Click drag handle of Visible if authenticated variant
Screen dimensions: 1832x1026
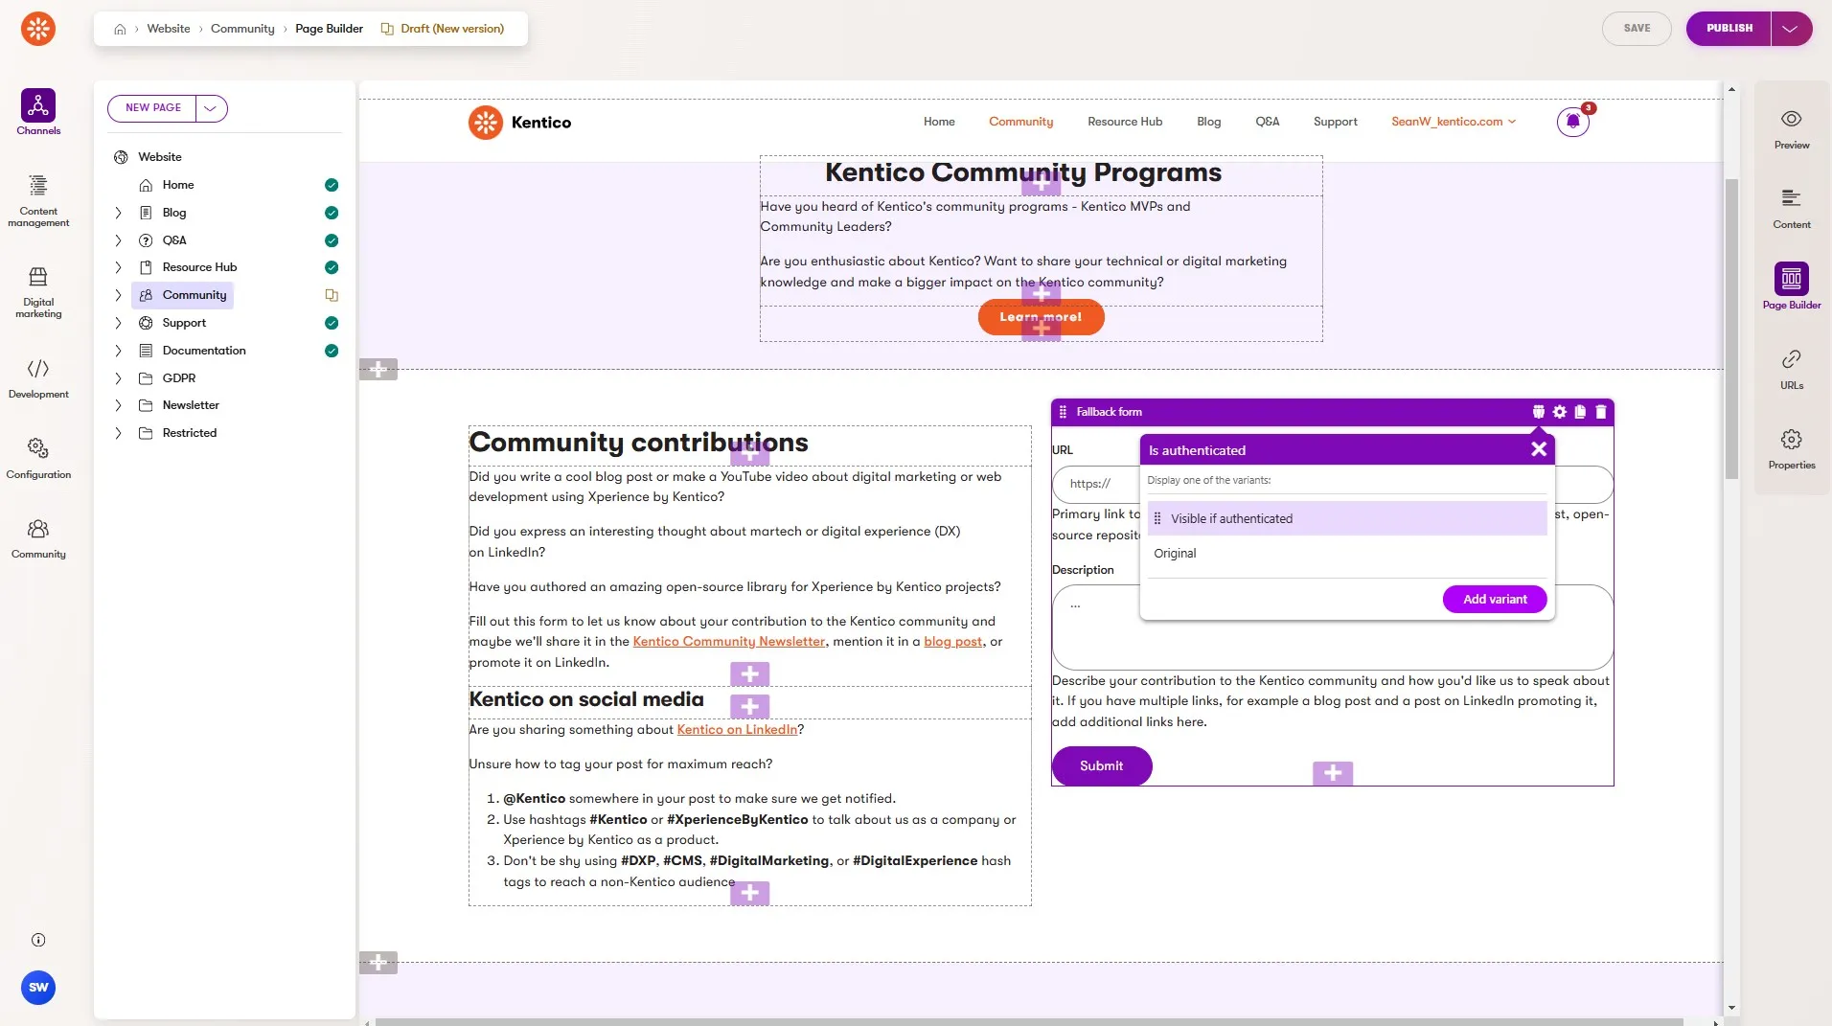pyautogui.click(x=1157, y=518)
